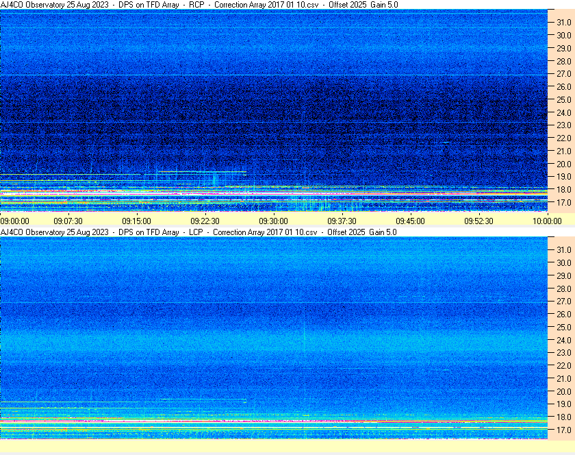Click the 10:00:00 end time label
This screenshot has height=455, width=575.
547,221
